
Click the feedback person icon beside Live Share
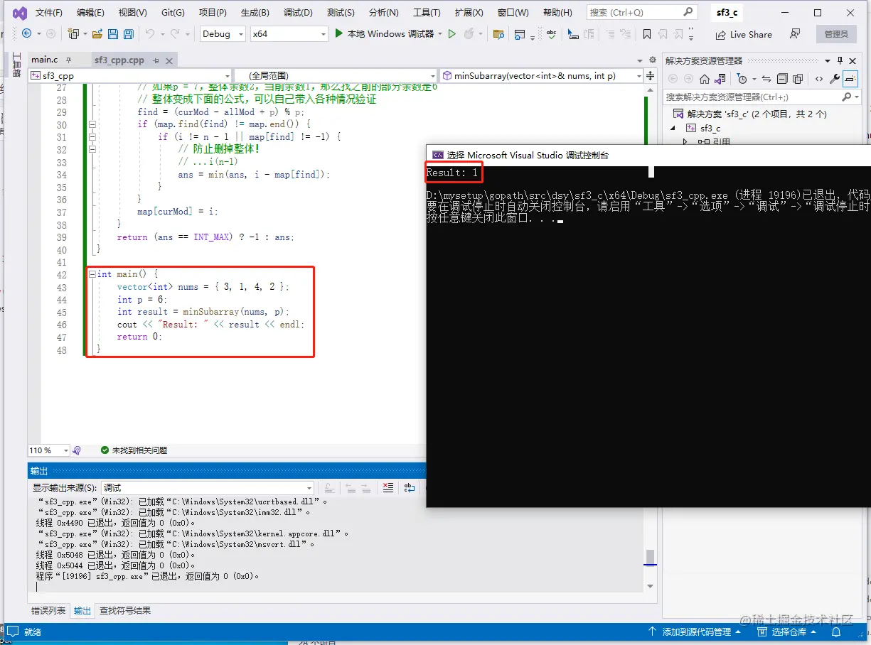coord(795,33)
